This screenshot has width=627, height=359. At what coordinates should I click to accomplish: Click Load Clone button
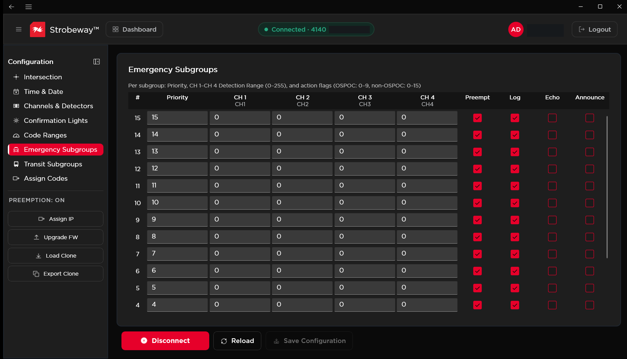point(55,256)
